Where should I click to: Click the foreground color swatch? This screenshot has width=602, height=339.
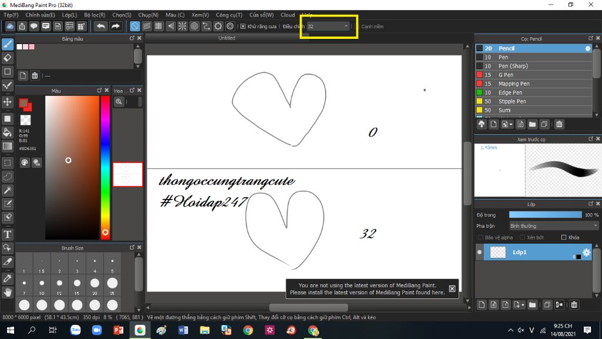pos(24,102)
